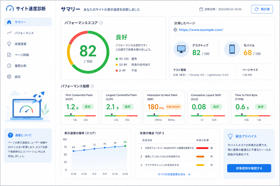The width and height of the screenshot is (280, 186).
Task: Click the desktop score 82 / 100
Action: tap(201, 53)
